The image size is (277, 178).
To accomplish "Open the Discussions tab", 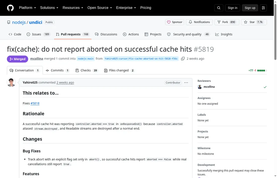I will [x=106, y=34].
